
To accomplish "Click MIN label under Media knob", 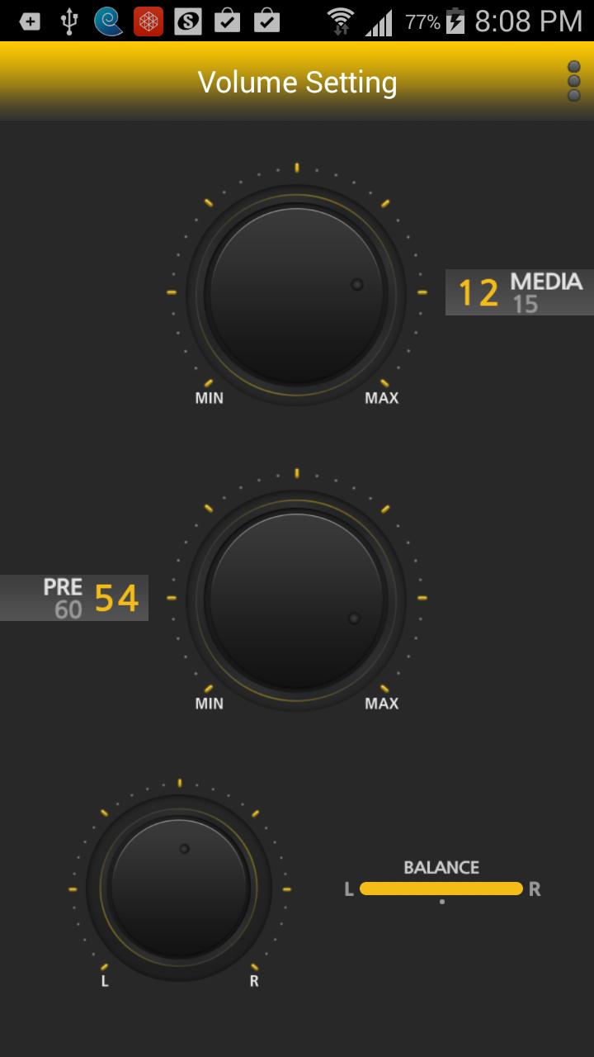I will click(x=209, y=398).
